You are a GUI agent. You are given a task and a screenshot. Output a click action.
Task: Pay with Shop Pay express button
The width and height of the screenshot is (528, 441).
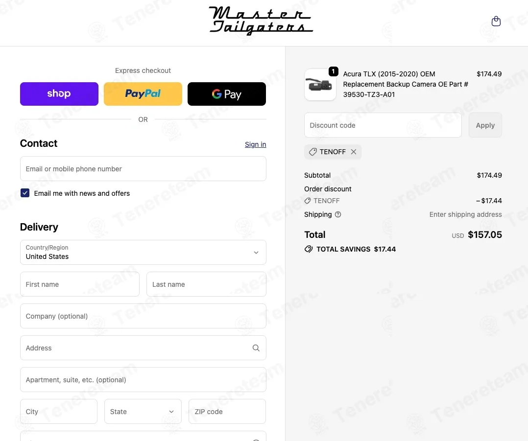tap(59, 94)
